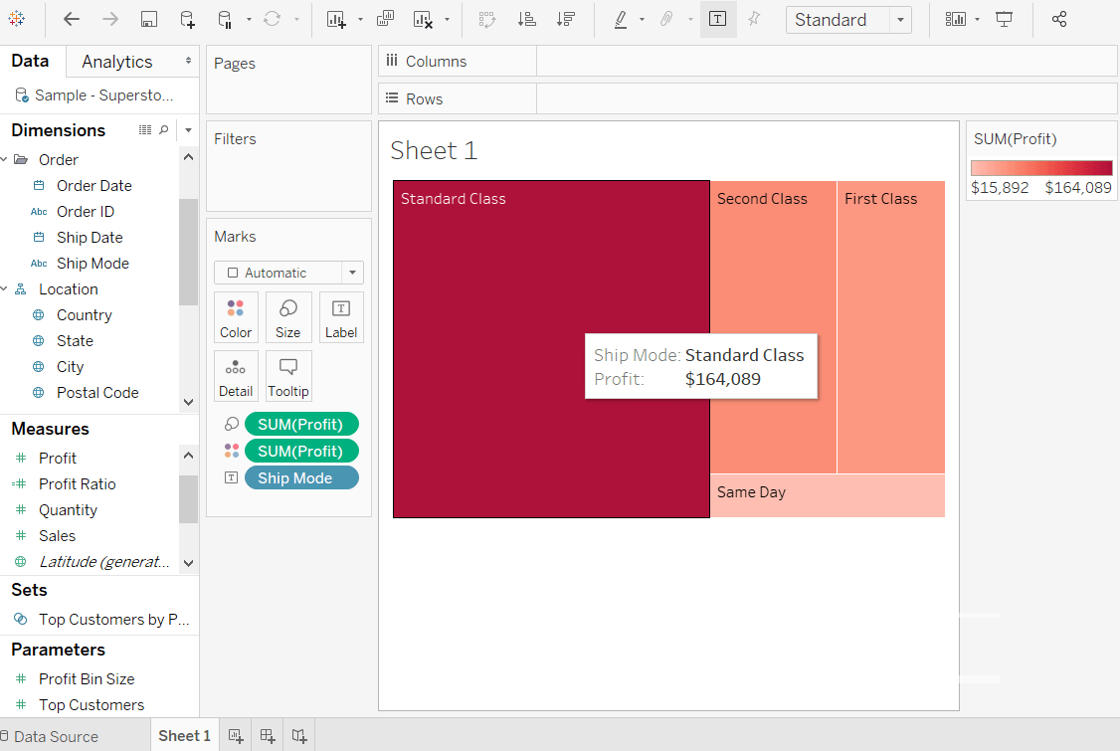Save the workbook with the disk icon
This screenshot has height=751, width=1120.
148,19
